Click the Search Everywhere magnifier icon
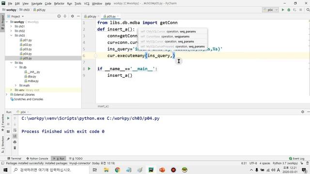Viewport: 310px width, 174px height. point(308,10)
